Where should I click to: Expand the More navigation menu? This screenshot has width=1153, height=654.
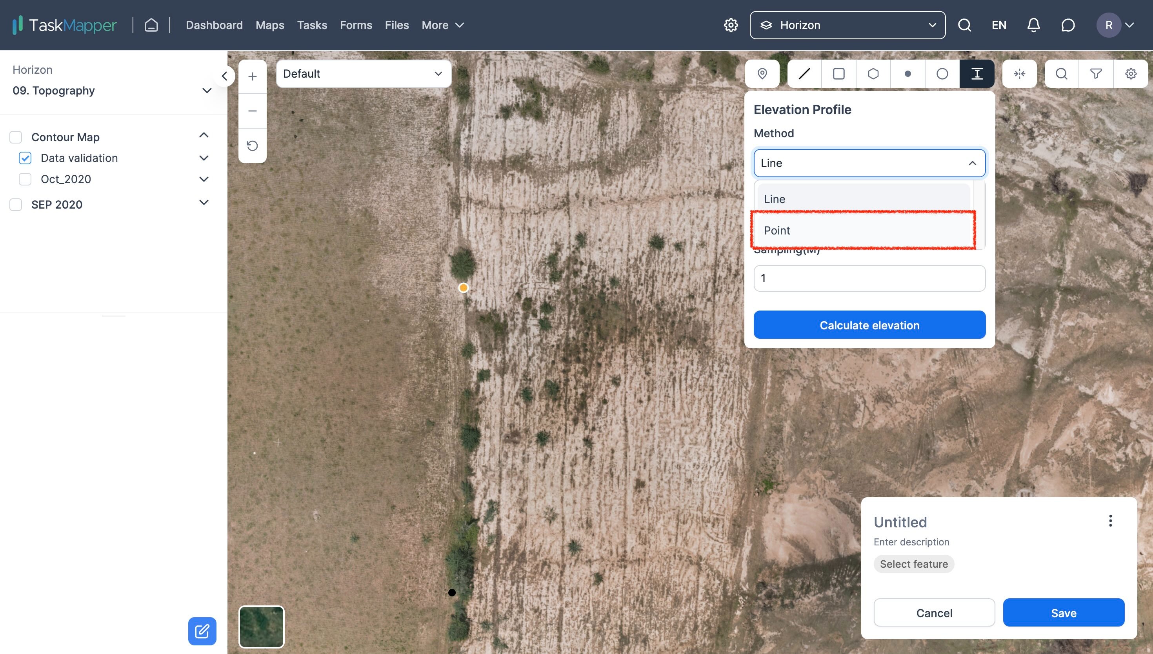click(443, 25)
